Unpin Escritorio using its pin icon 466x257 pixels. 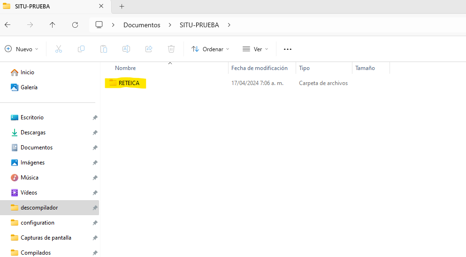(x=95, y=117)
